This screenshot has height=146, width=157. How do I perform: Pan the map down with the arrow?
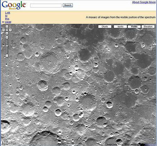click(7, 33)
